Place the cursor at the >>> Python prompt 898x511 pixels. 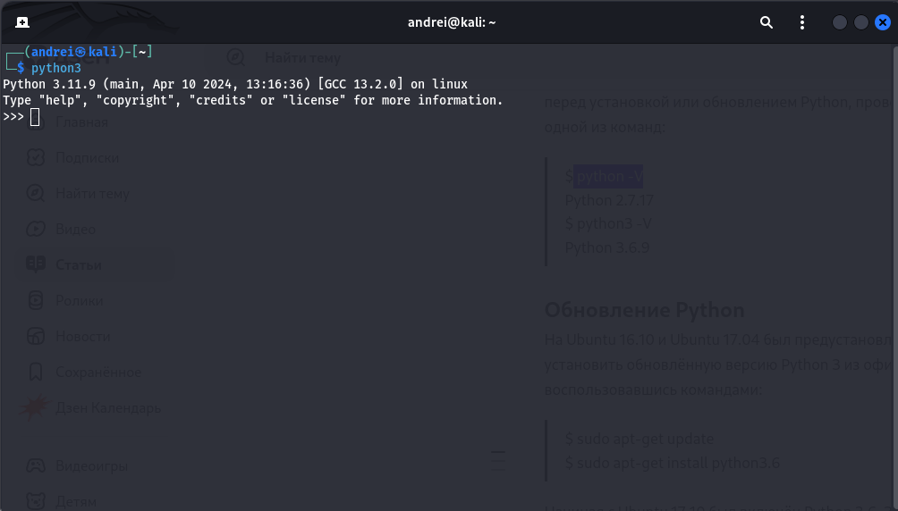coord(35,117)
